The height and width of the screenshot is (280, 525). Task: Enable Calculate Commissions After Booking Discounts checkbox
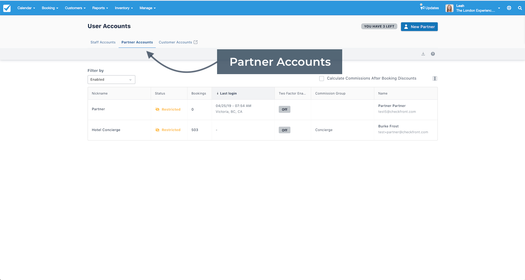pyautogui.click(x=321, y=78)
